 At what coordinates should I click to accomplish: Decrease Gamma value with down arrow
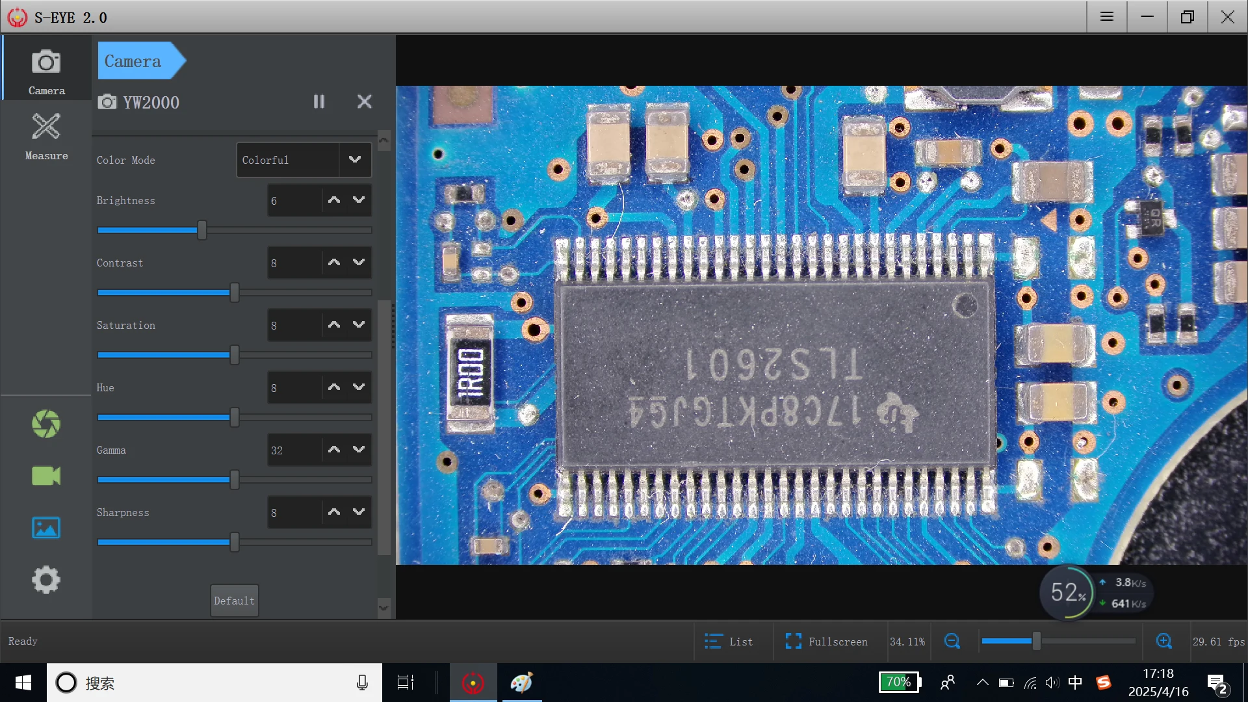click(x=359, y=449)
